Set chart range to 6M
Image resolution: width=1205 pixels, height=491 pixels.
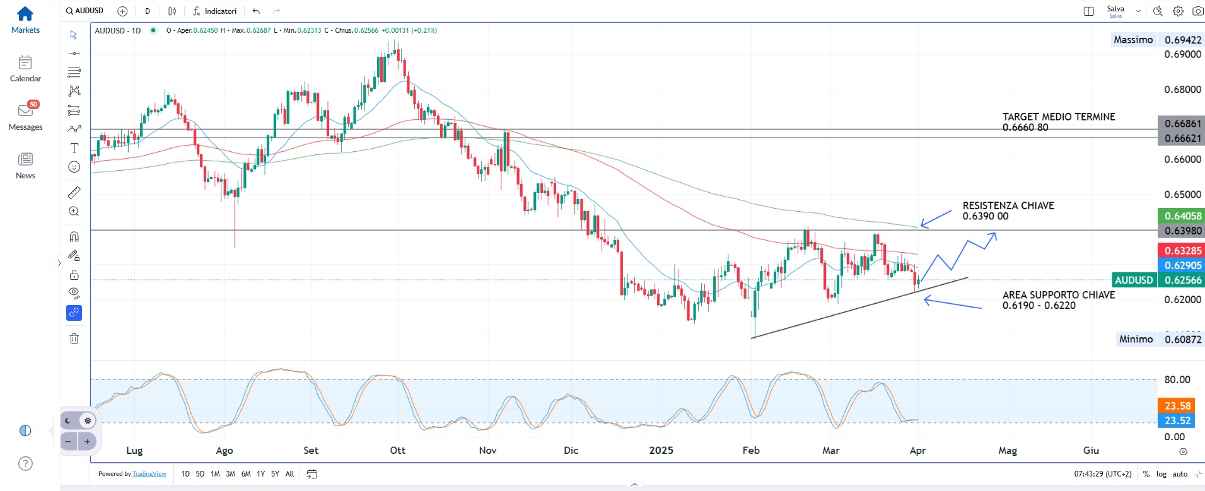pos(245,474)
